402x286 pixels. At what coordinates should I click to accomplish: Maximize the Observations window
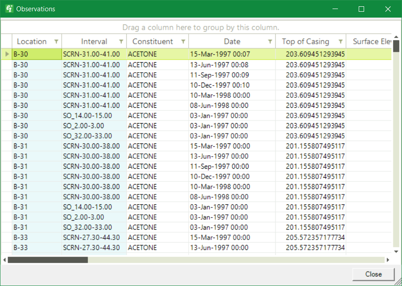tap(361, 9)
